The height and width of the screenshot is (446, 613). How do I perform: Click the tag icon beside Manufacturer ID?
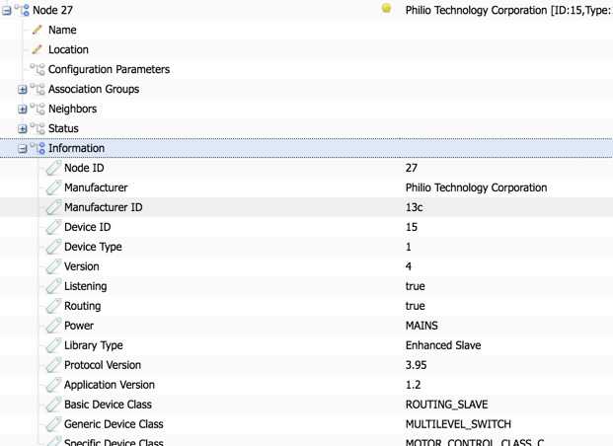coord(53,207)
